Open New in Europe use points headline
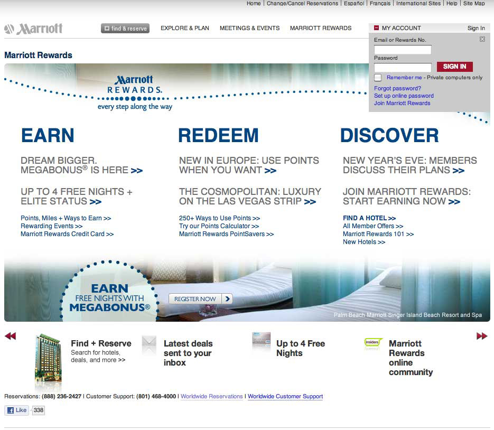This screenshot has width=494, height=430. 249,165
